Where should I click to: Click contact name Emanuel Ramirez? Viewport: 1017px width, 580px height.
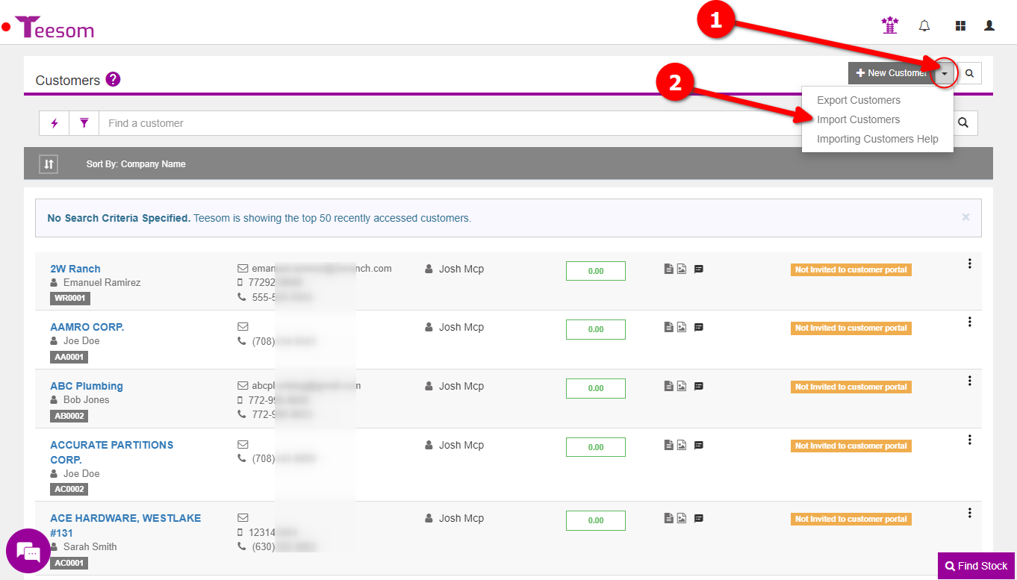click(x=102, y=283)
